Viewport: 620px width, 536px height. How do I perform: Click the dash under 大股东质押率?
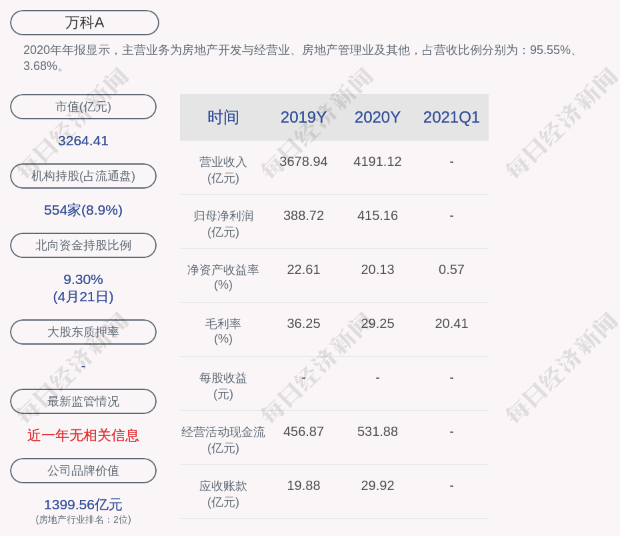click(x=83, y=367)
